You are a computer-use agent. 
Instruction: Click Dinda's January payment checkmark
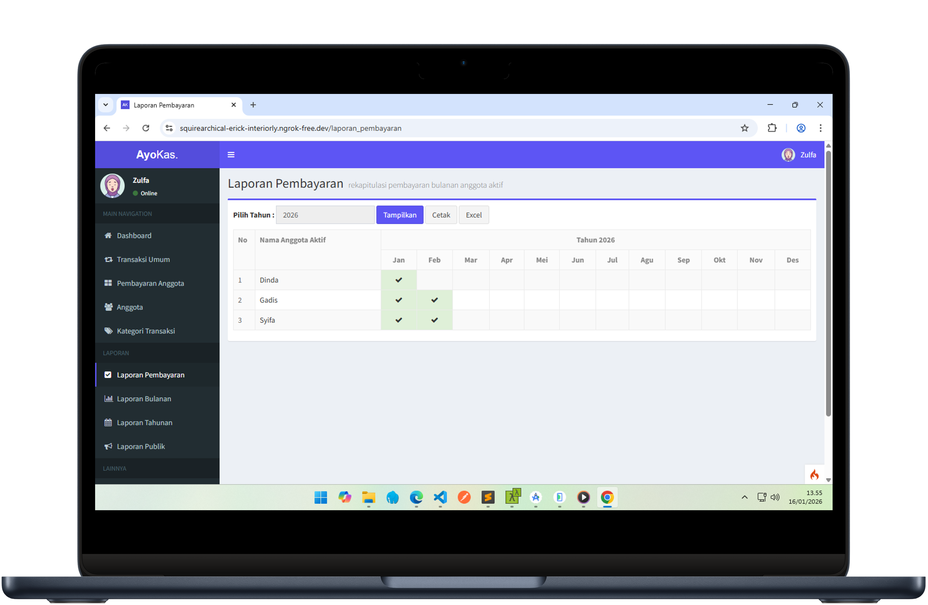(x=399, y=280)
